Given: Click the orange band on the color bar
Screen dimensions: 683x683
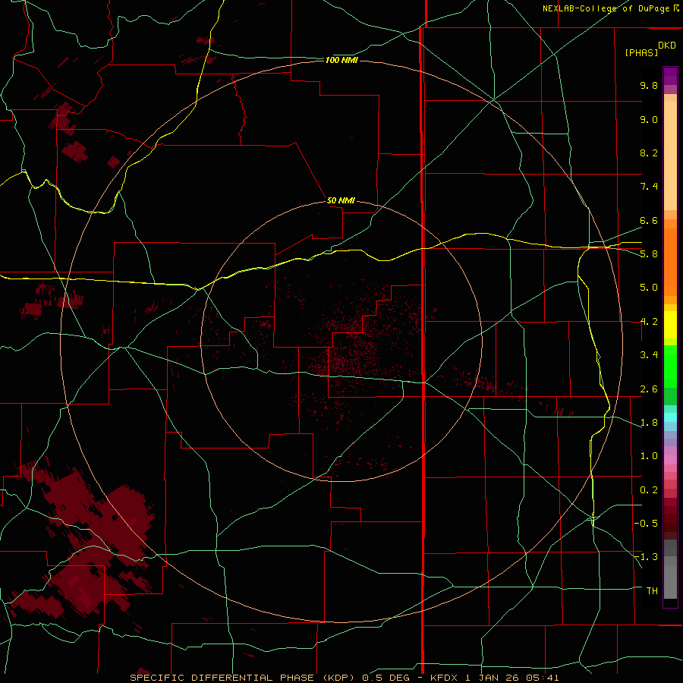Looking at the screenshot, I should (x=670, y=262).
